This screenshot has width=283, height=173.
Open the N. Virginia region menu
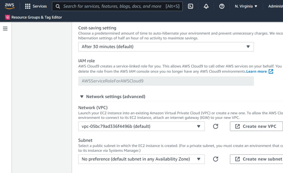coord(246,6)
